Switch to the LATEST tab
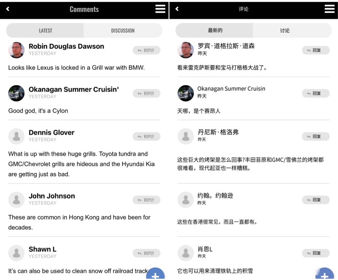The image size is (338, 280). click(45, 30)
